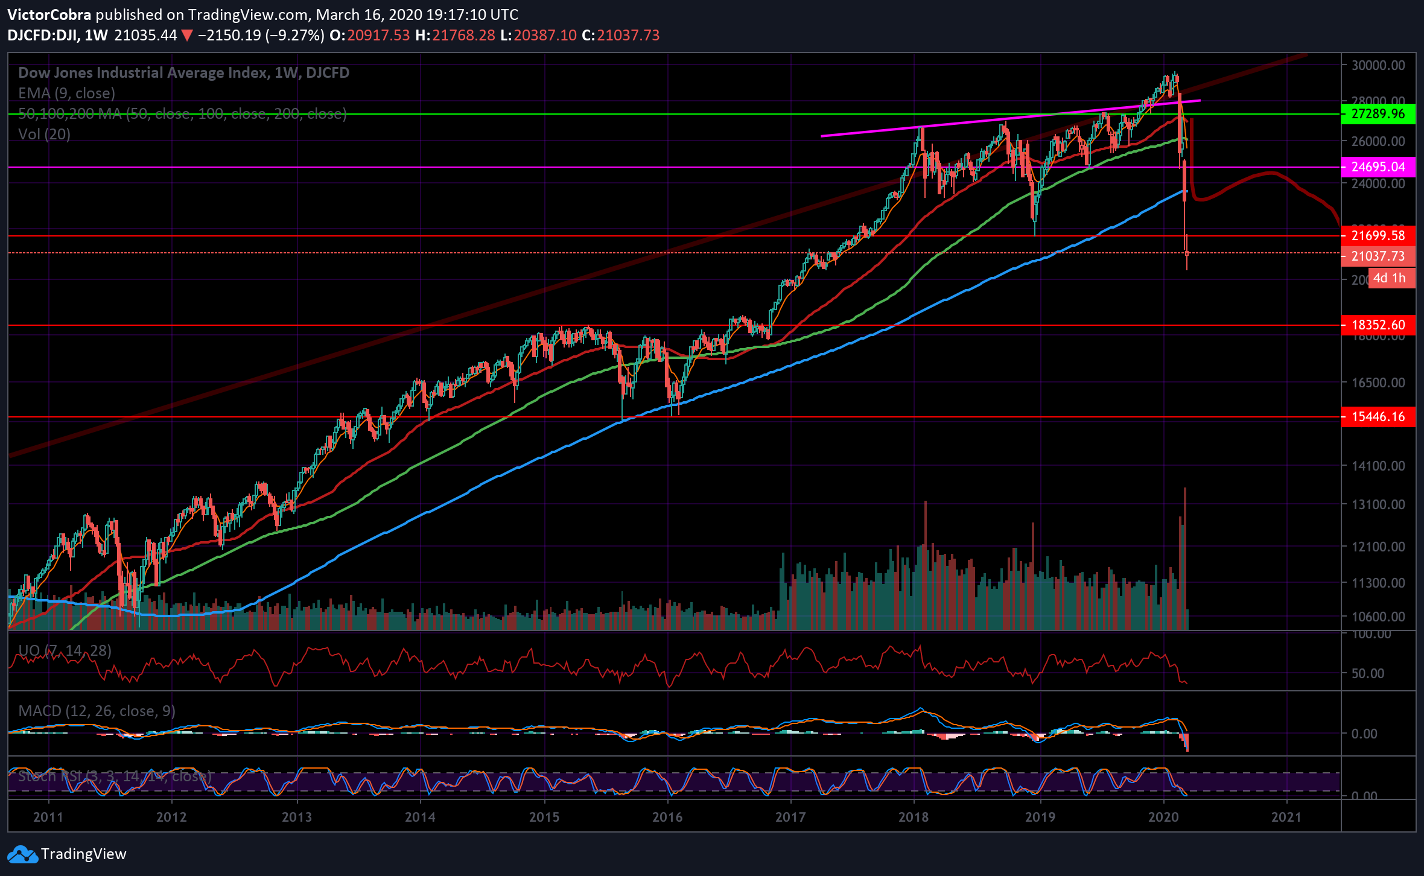Image resolution: width=1424 pixels, height=876 pixels.
Task: Click the 2011 year on time axis
Action: [x=48, y=817]
